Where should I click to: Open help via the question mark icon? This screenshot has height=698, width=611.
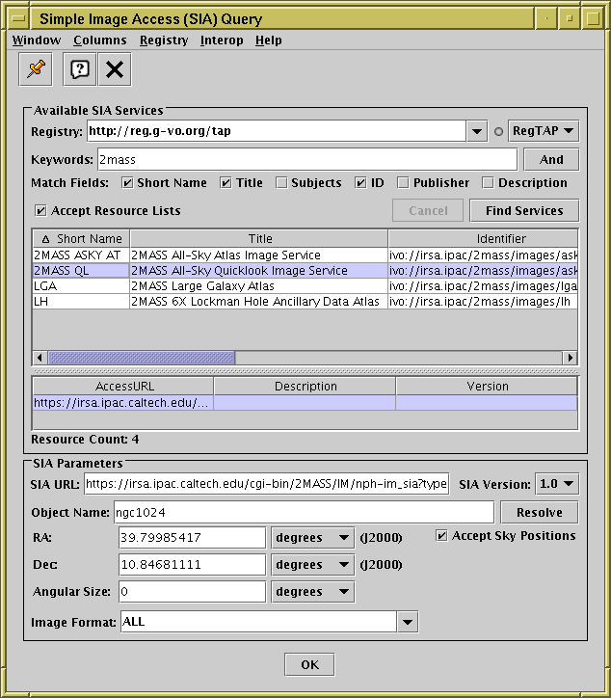(x=80, y=69)
